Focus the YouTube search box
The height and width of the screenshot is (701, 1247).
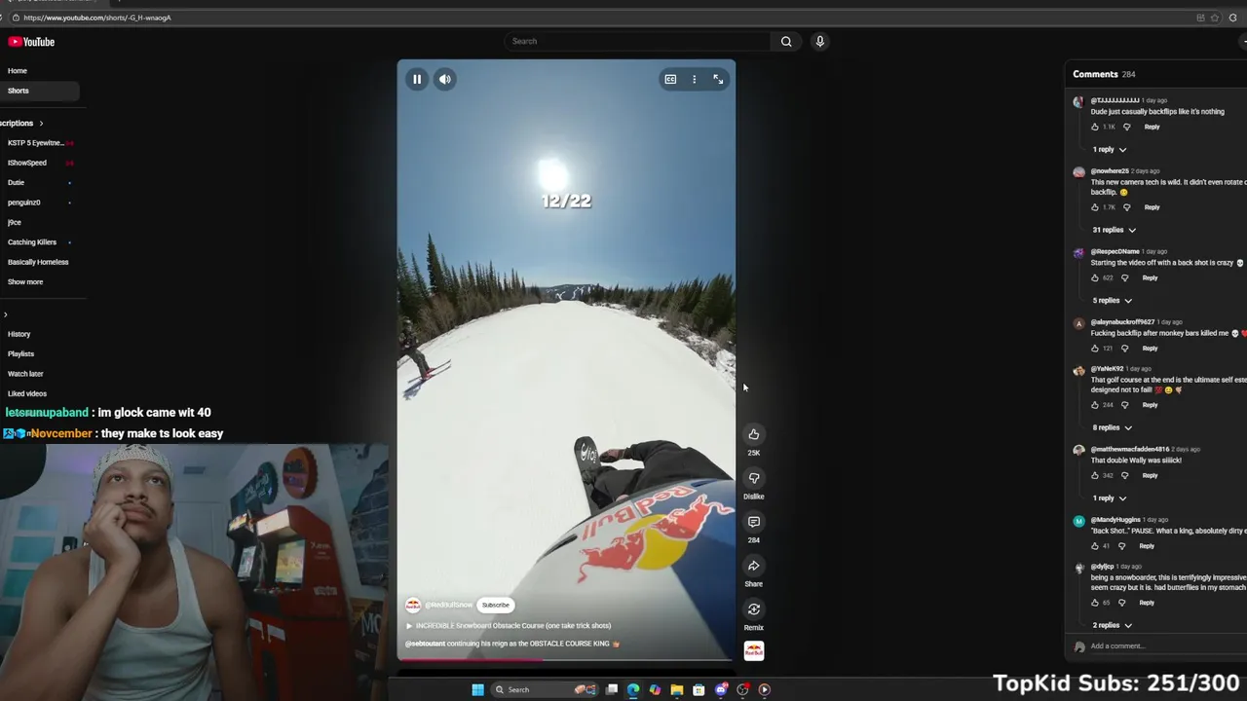[638, 41]
